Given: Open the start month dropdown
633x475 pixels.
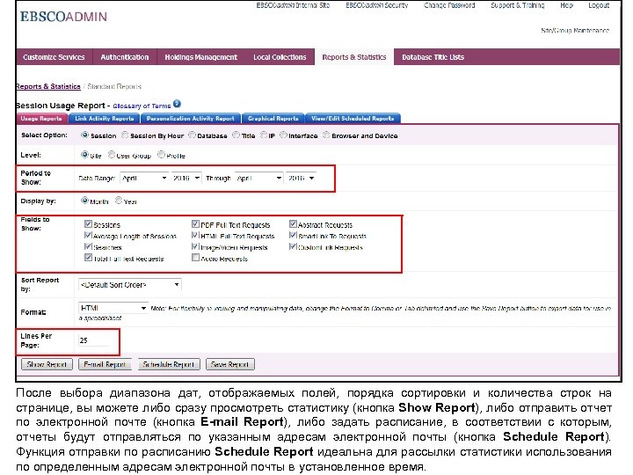Looking at the screenshot, I should pos(143,178).
